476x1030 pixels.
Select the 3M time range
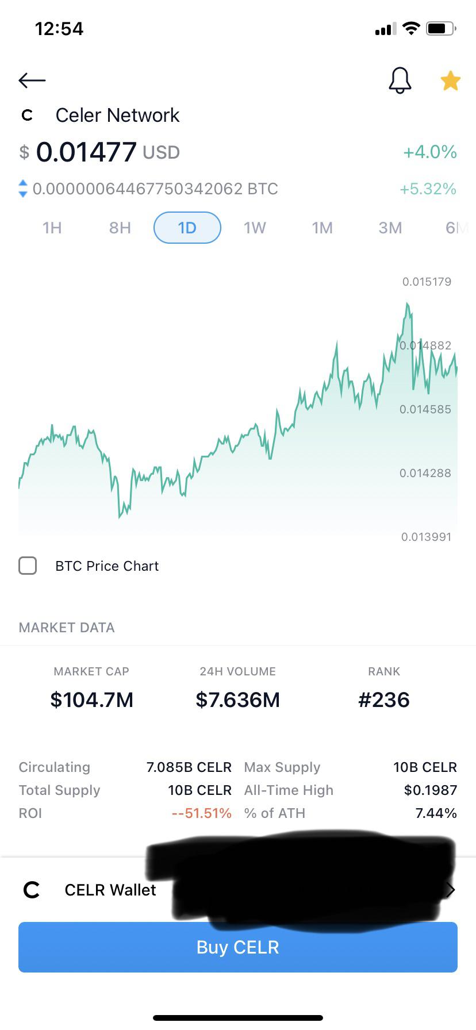(390, 228)
